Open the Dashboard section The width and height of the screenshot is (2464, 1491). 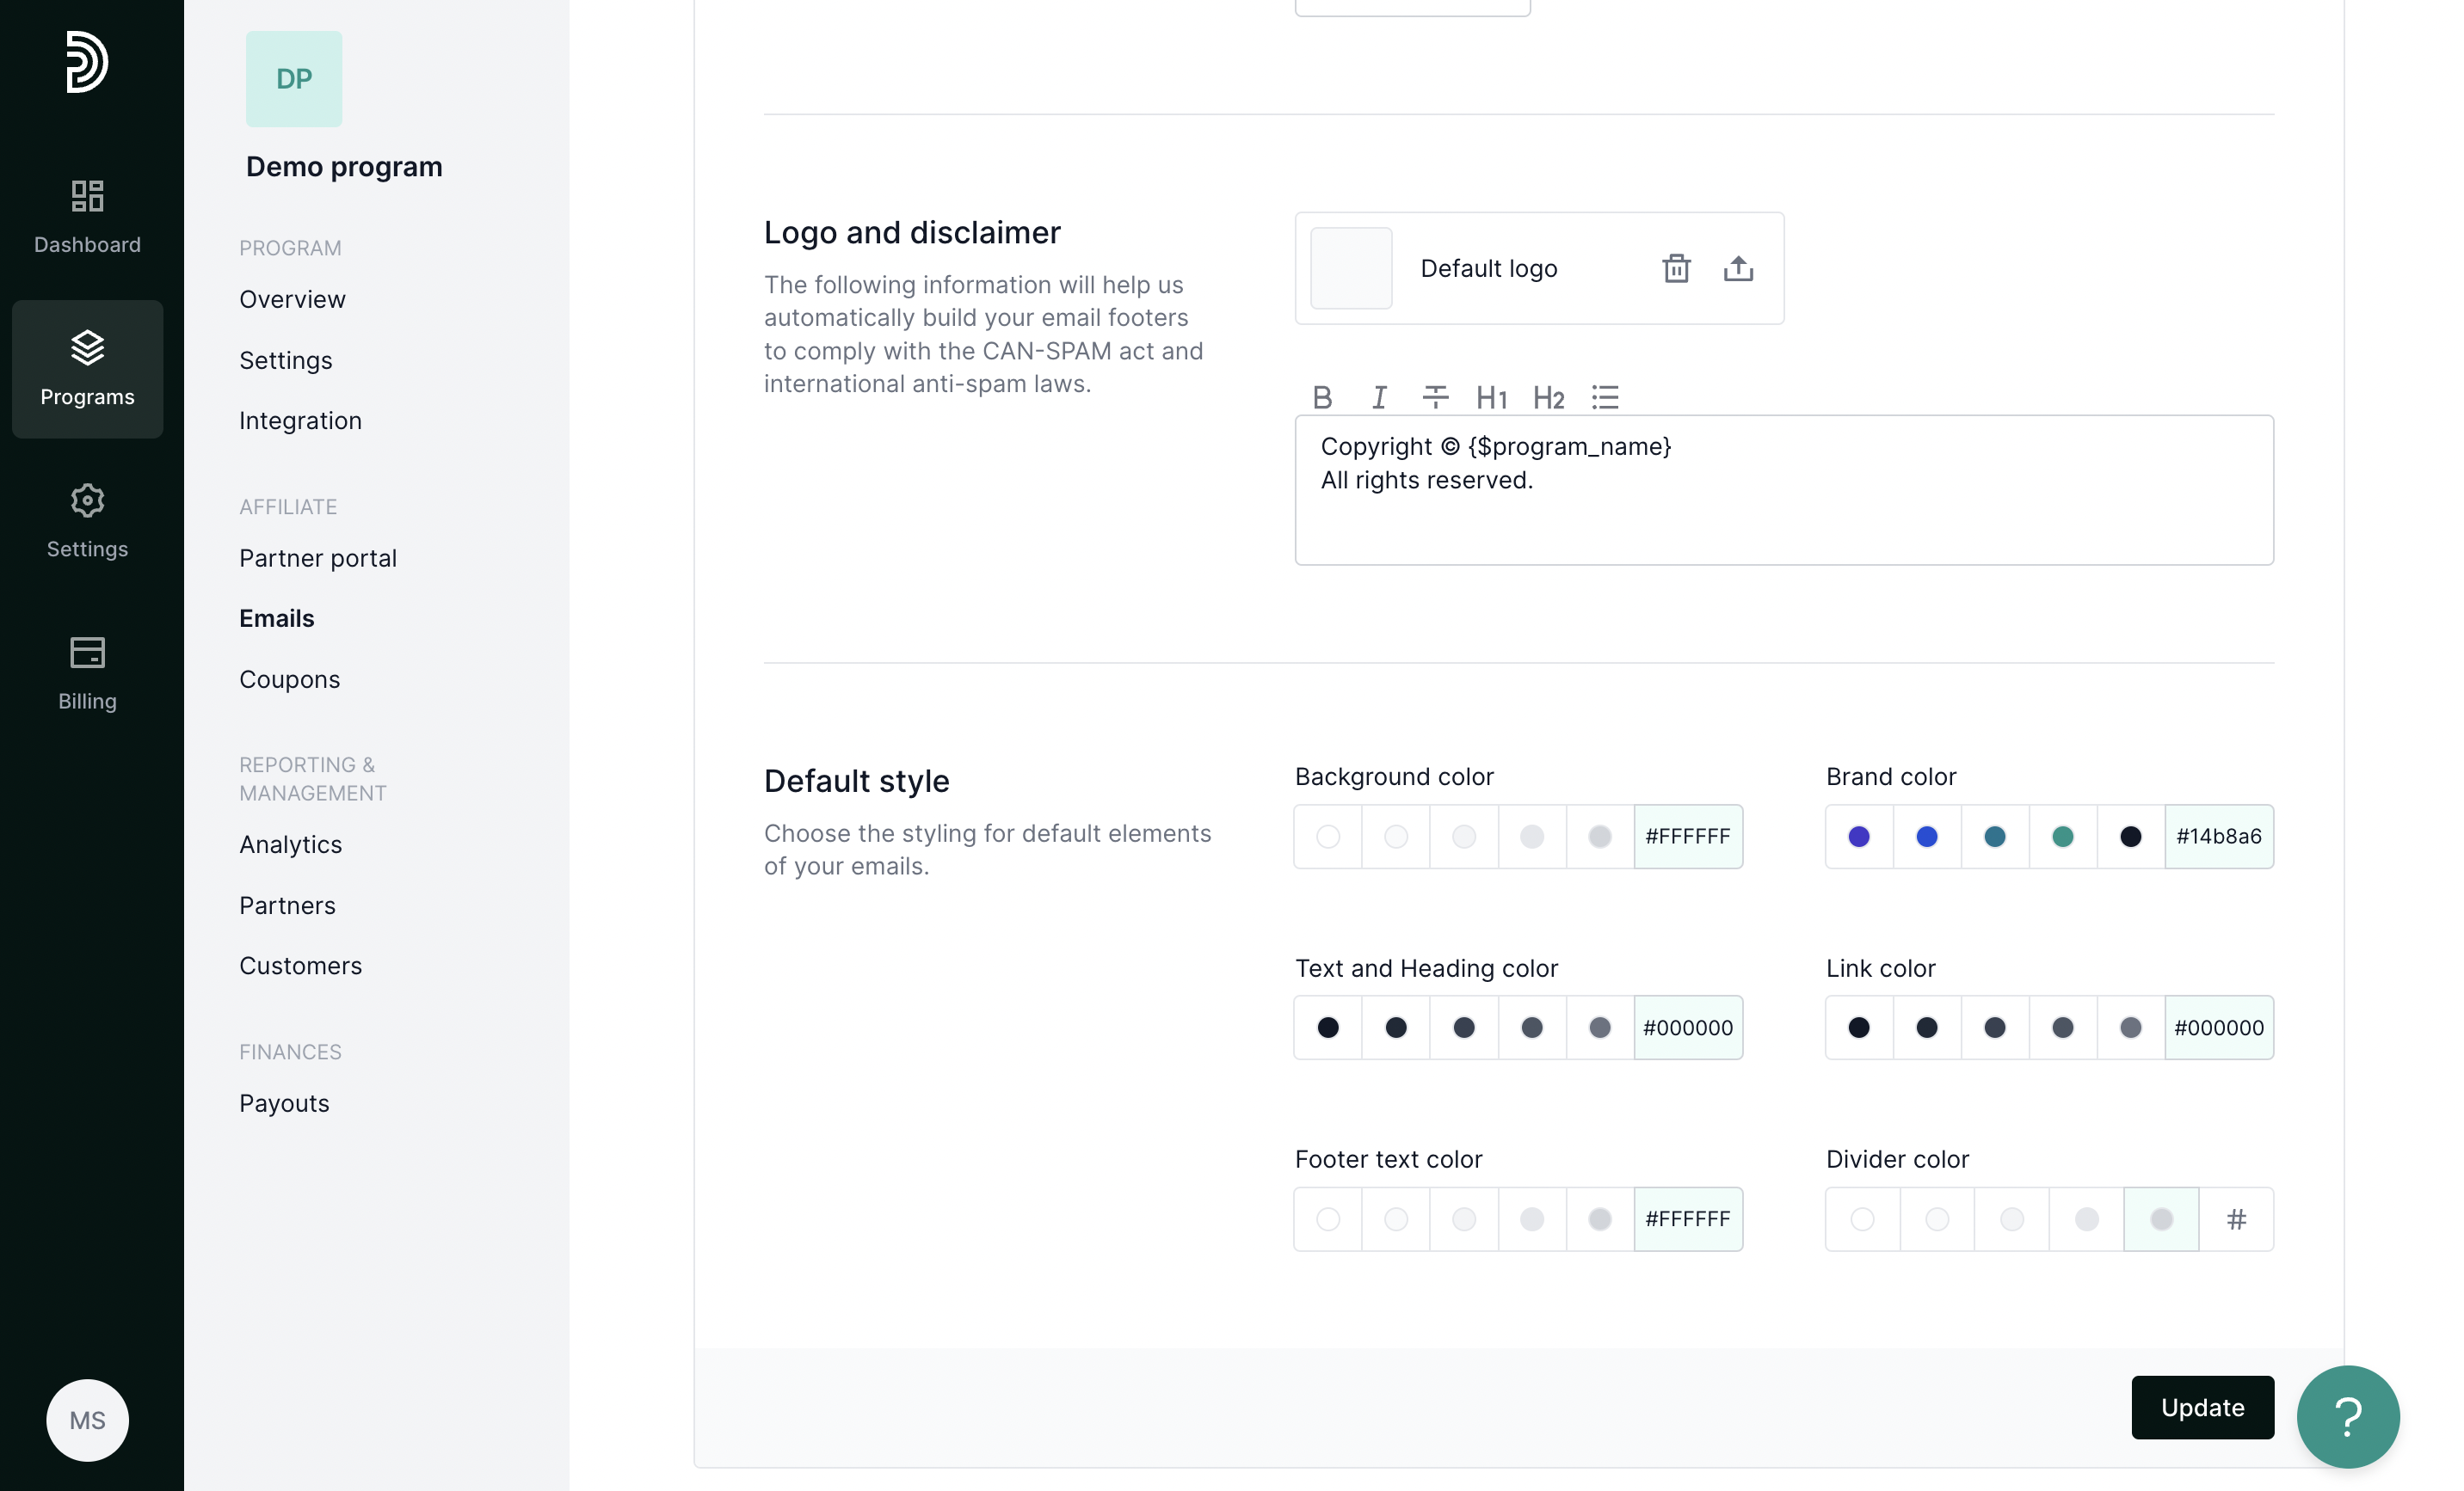pyautogui.click(x=87, y=217)
